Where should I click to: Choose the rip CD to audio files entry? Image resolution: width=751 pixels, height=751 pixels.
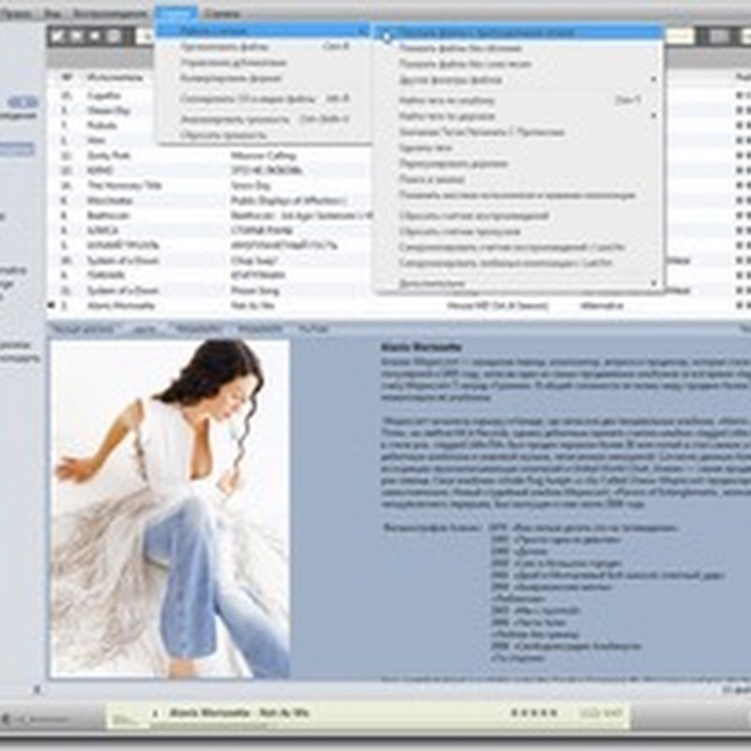pyautogui.click(x=263, y=100)
